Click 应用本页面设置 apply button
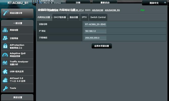This screenshot has width=169, height=101. pyautogui.click(x=102, y=46)
